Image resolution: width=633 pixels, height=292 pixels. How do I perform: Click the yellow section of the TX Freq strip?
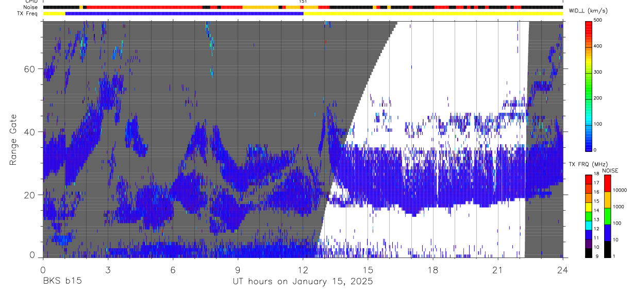433,13
